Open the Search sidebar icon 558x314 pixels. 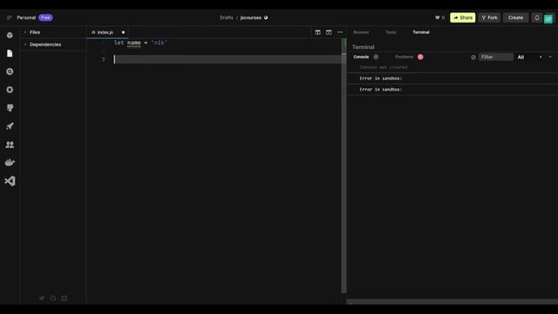point(10,72)
